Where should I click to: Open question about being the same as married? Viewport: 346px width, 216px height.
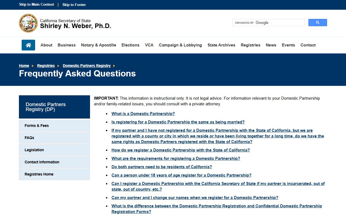click(x=178, y=122)
